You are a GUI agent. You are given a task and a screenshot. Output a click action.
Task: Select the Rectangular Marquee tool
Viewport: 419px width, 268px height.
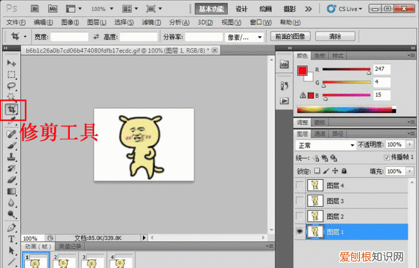tap(11, 75)
